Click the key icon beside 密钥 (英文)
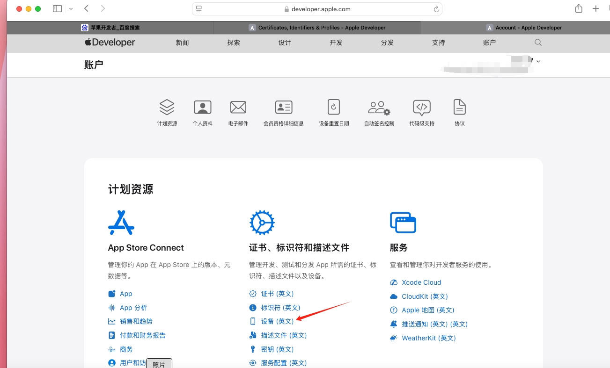This screenshot has width=610, height=368. coord(253,349)
